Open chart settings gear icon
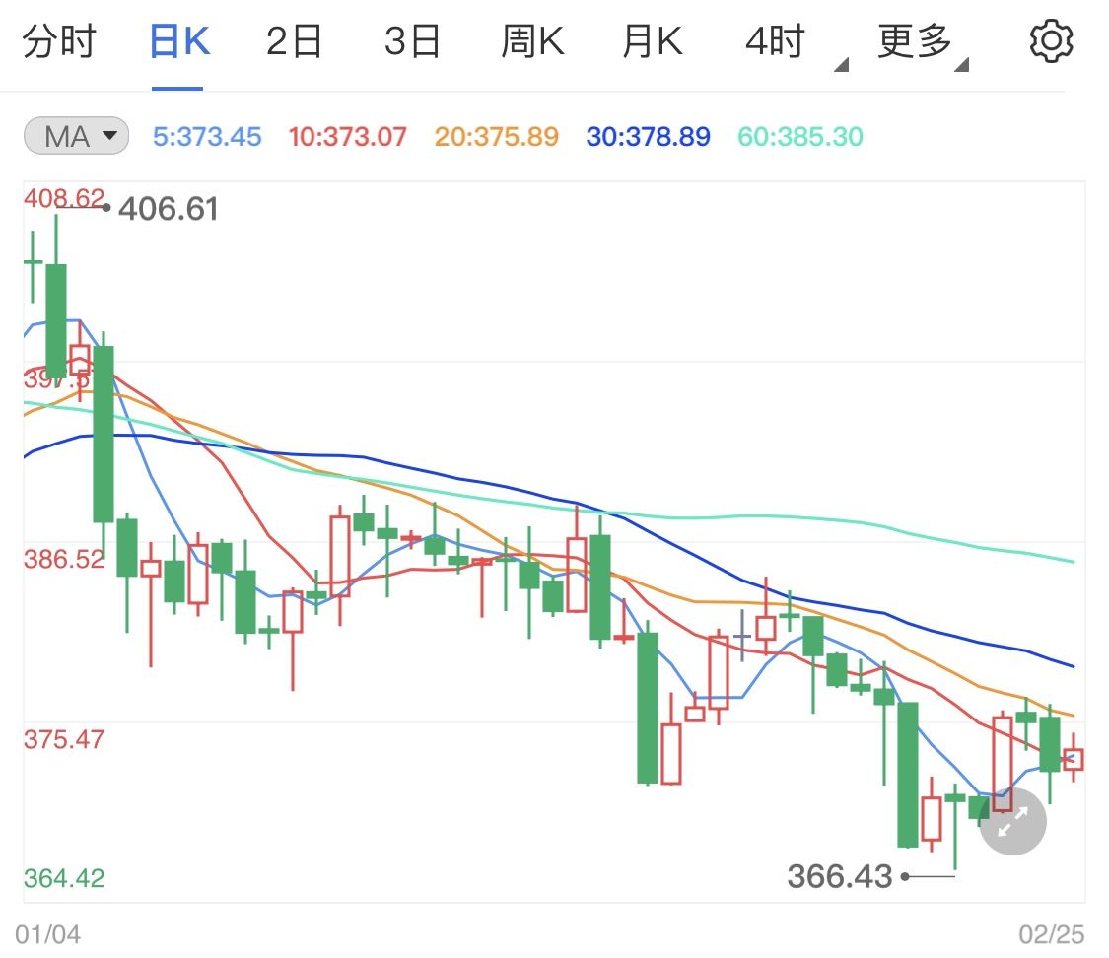This screenshot has width=1109, height=958. click(1050, 41)
